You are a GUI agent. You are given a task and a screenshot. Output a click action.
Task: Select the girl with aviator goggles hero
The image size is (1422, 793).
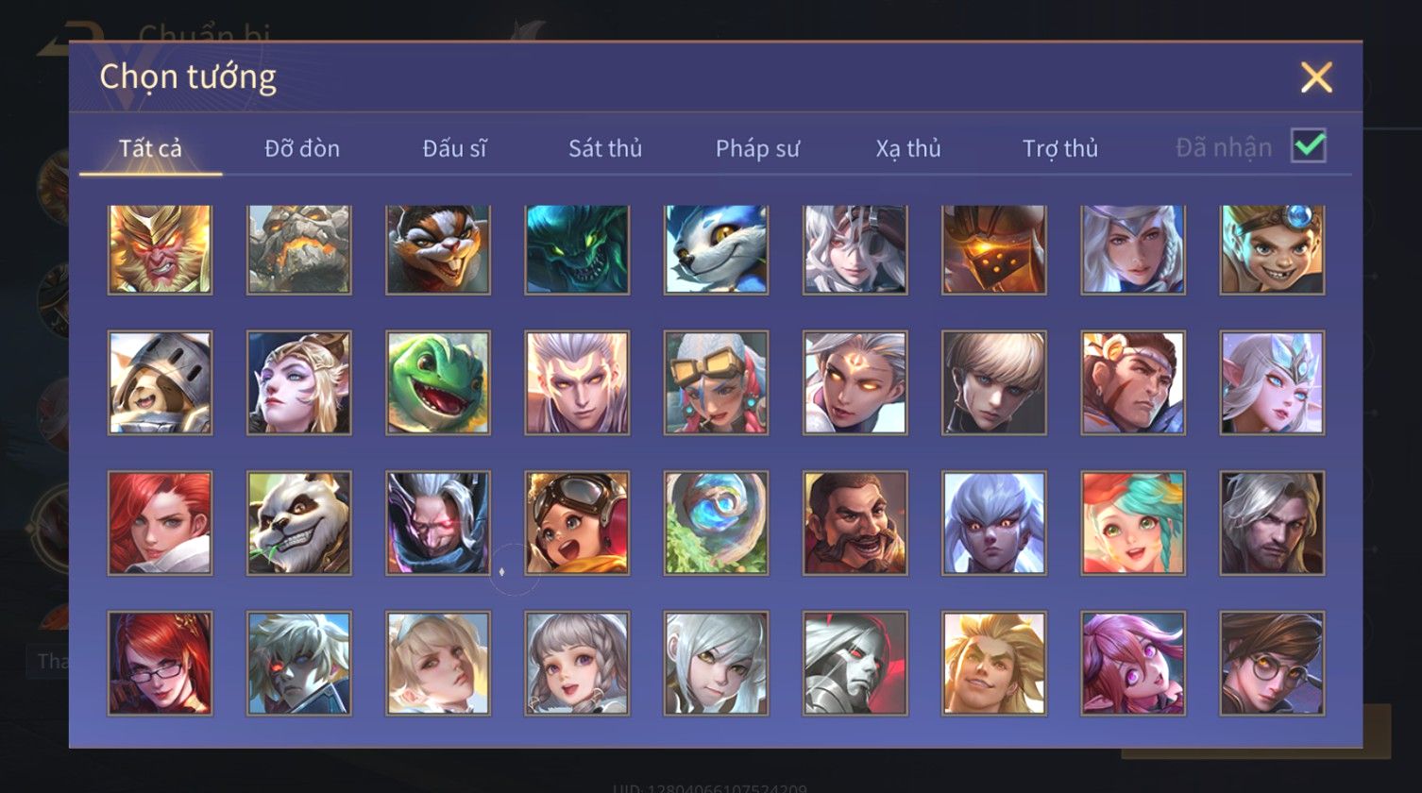point(577,523)
